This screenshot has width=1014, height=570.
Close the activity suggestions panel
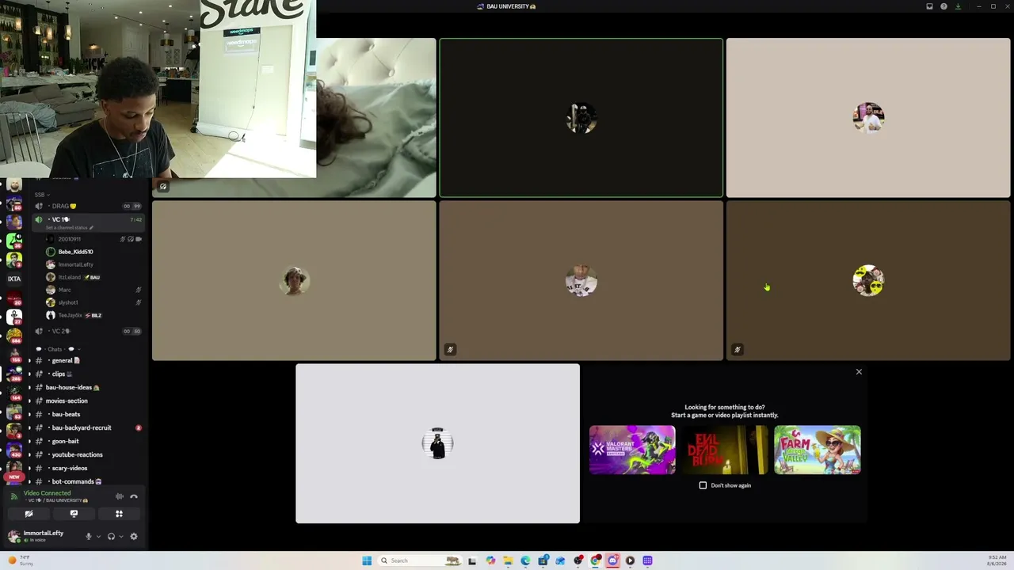coord(859,371)
